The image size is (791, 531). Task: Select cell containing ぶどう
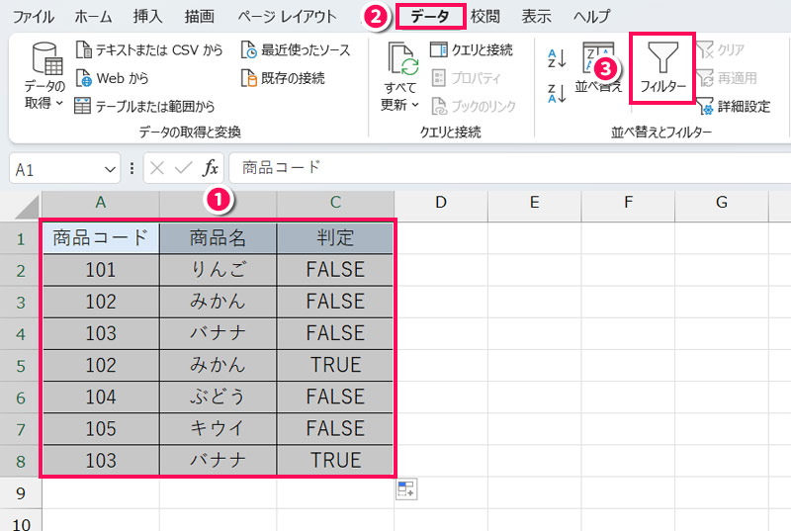[x=218, y=397]
